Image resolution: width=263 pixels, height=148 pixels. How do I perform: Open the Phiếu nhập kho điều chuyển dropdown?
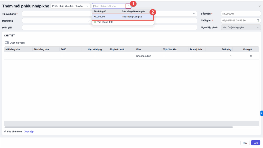[70, 6]
